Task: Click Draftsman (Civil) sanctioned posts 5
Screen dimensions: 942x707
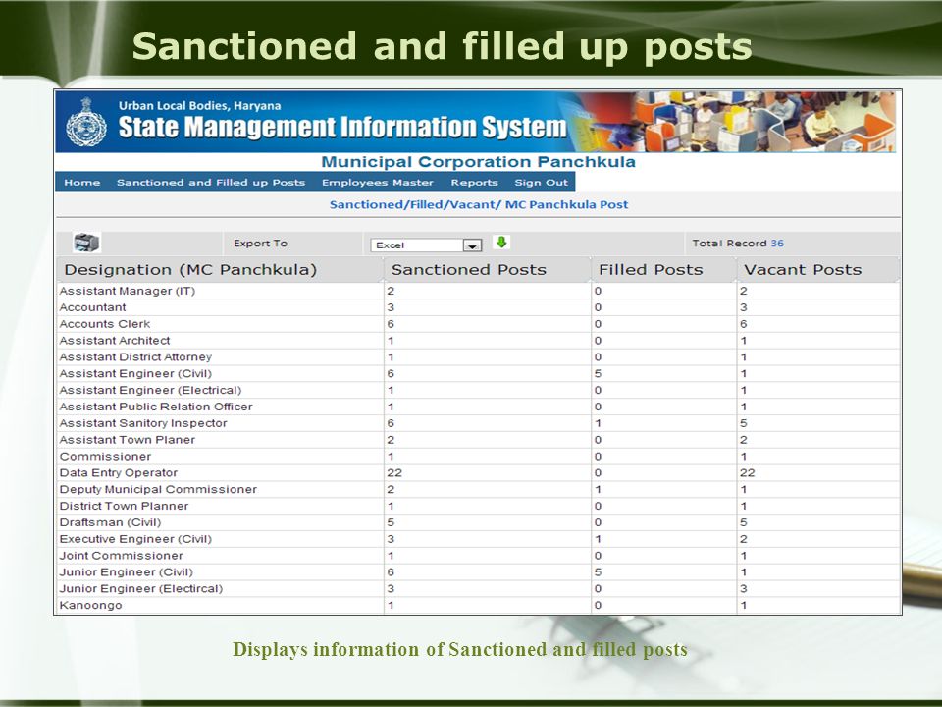Action: click(391, 522)
